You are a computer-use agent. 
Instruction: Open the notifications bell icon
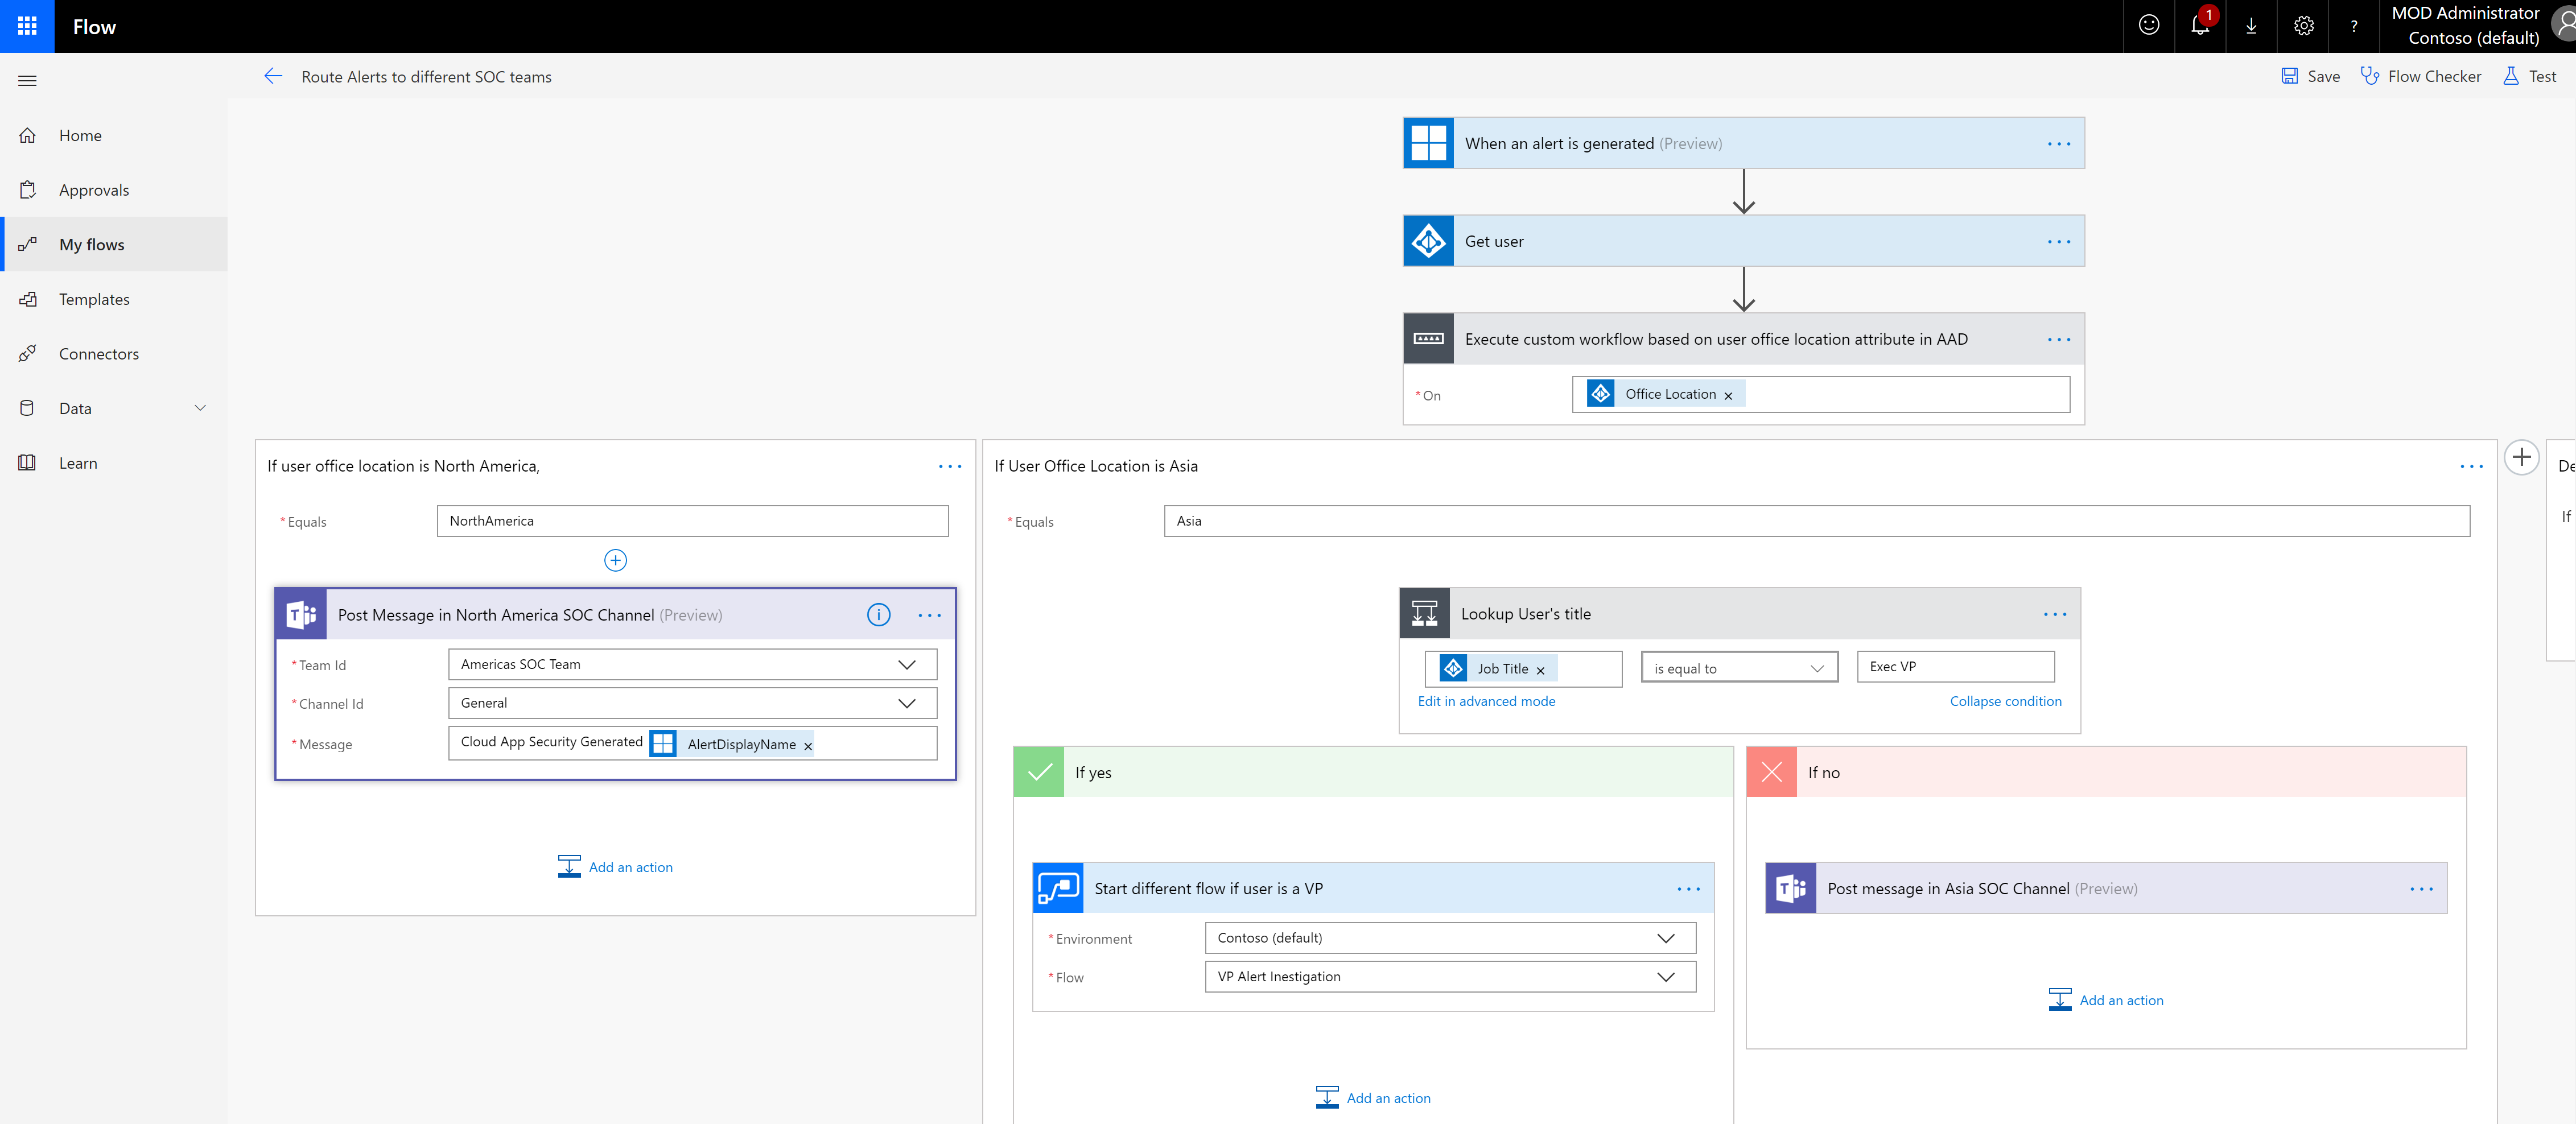[2199, 26]
